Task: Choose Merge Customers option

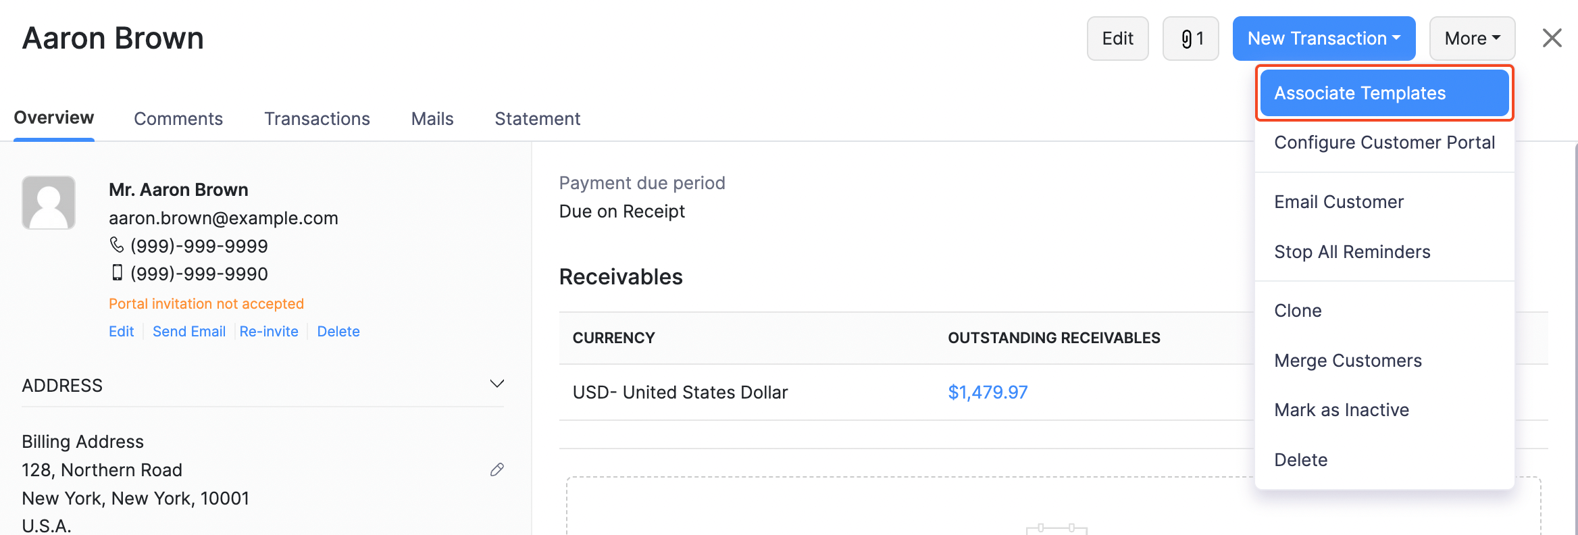Action: pos(1348,361)
